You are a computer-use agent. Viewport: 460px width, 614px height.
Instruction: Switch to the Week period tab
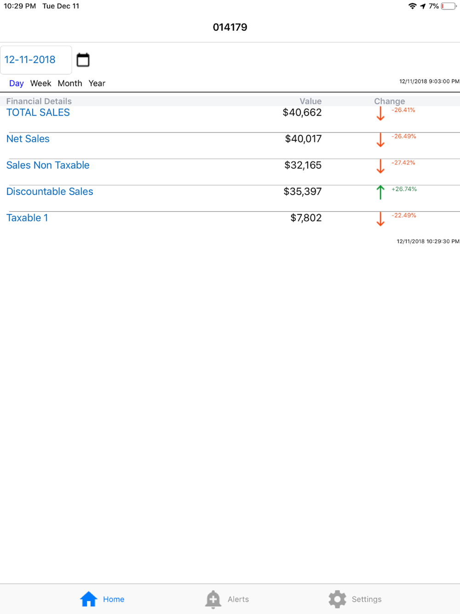pos(40,83)
